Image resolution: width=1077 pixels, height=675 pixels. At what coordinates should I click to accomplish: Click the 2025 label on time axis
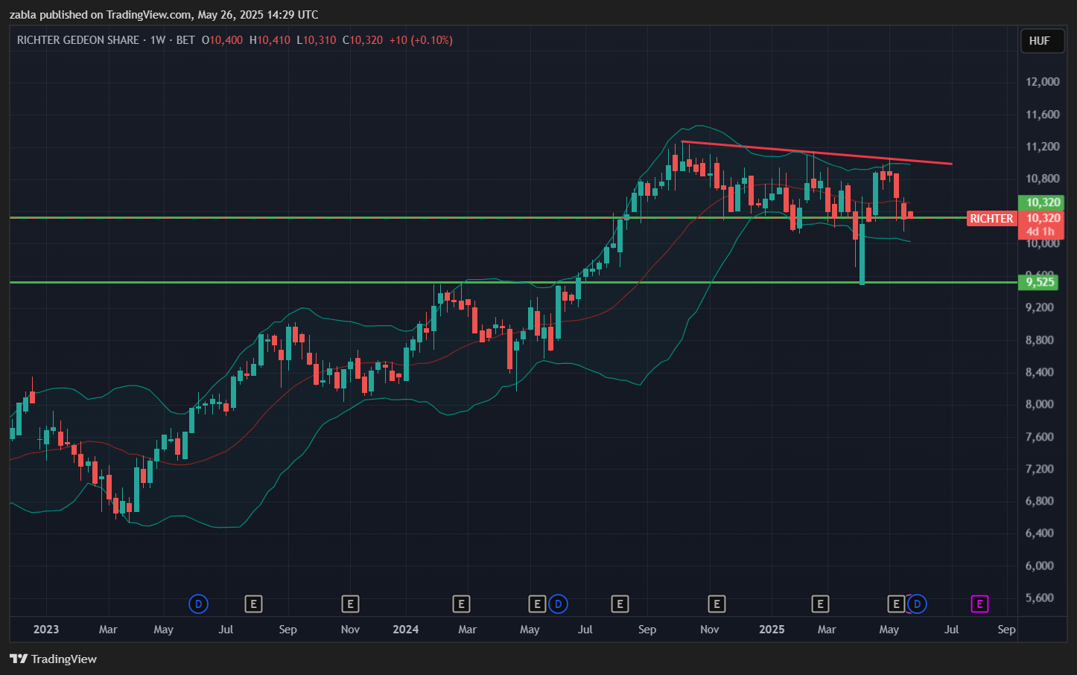772,630
